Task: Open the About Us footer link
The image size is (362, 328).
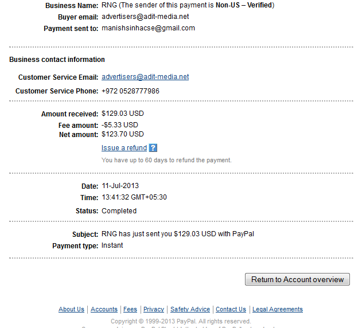Action: point(71,309)
